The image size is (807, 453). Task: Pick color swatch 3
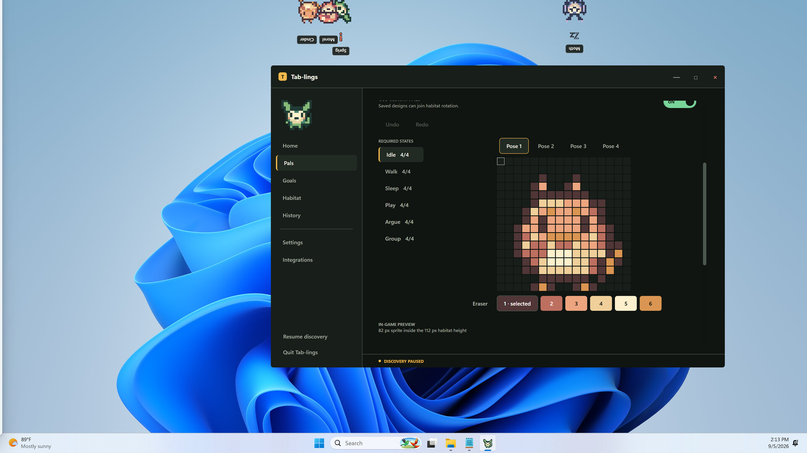(576, 304)
